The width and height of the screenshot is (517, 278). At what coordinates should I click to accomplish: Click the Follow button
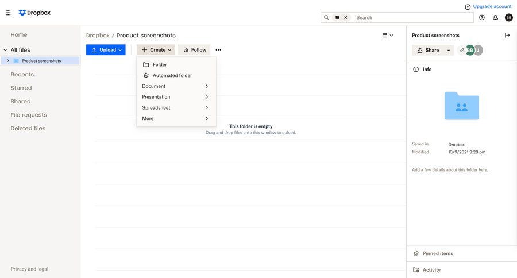click(194, 50)
